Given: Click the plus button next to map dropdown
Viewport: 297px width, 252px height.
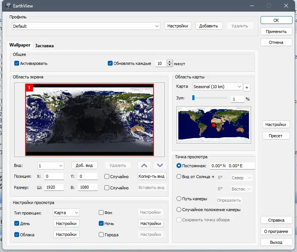Looking at the screenshot, I should (247, 87).
